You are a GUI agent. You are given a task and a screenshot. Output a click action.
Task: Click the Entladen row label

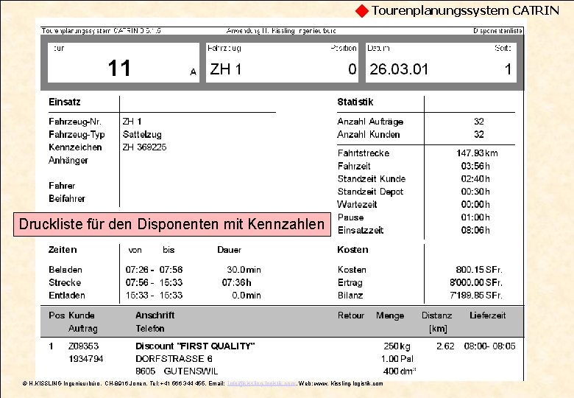[67, 296]
